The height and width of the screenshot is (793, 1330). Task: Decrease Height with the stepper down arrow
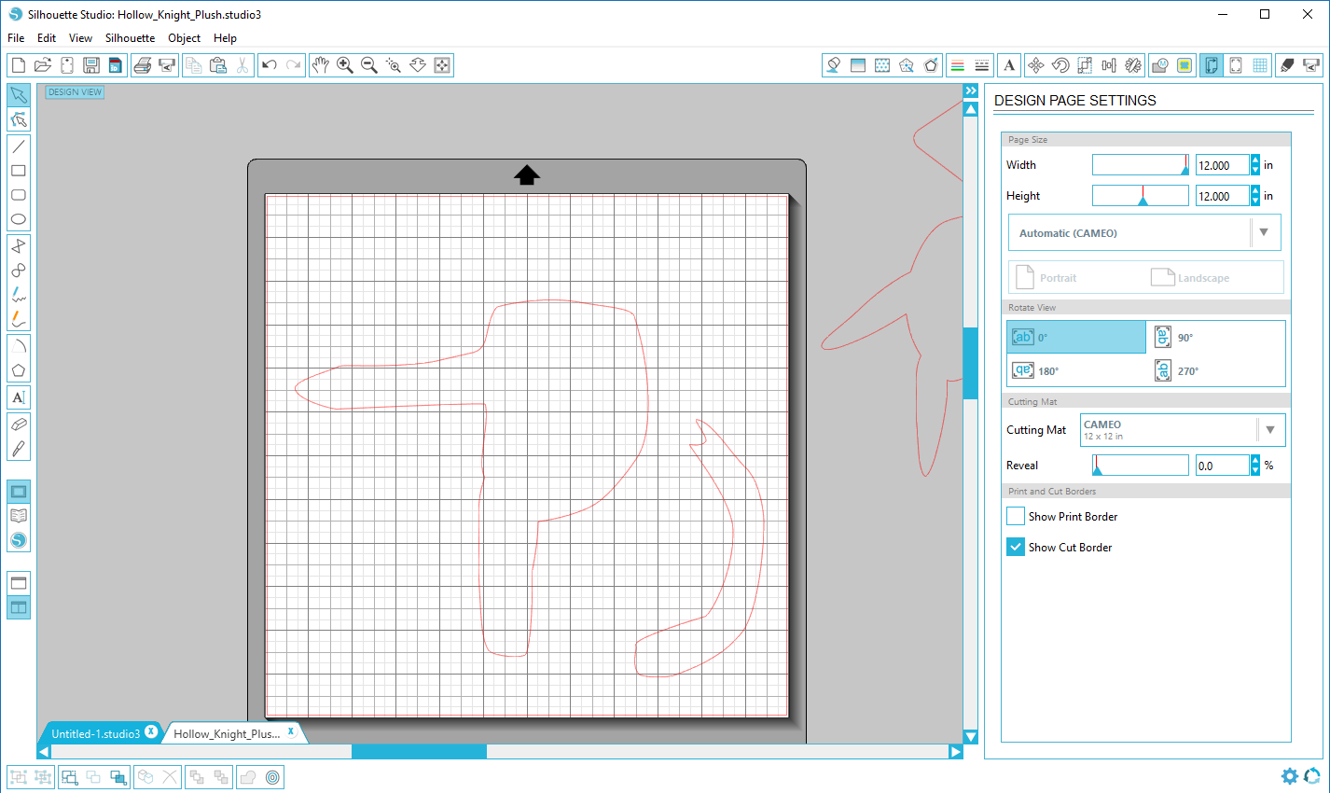click(x=1255, y=202)
